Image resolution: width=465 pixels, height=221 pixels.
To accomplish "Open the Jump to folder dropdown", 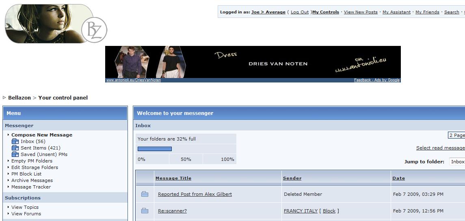I will tap(457, 162).
